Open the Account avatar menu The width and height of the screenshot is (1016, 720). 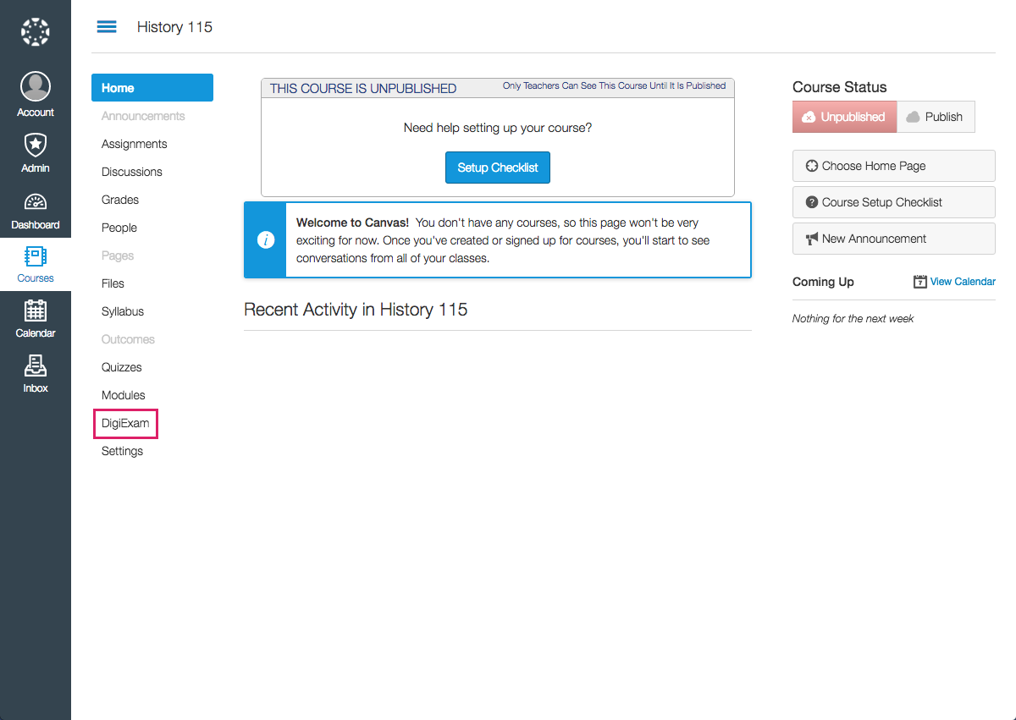(x=36, y=86)
